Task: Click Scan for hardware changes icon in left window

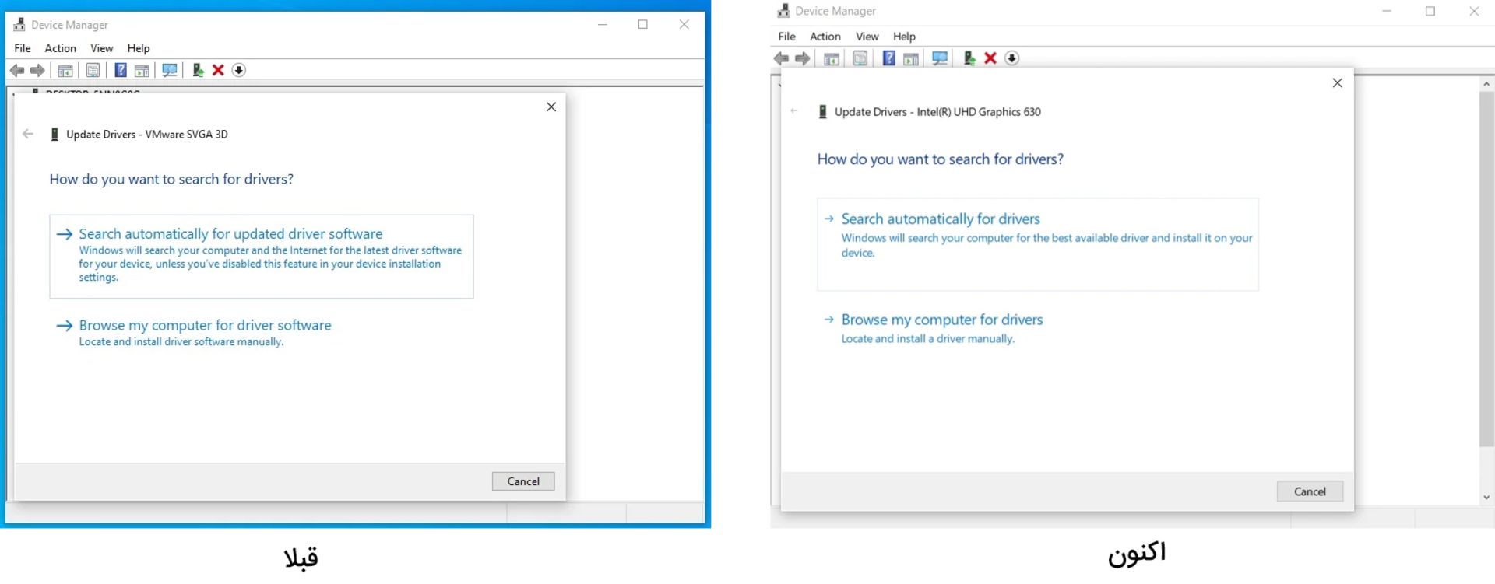Action: (170, 71)
